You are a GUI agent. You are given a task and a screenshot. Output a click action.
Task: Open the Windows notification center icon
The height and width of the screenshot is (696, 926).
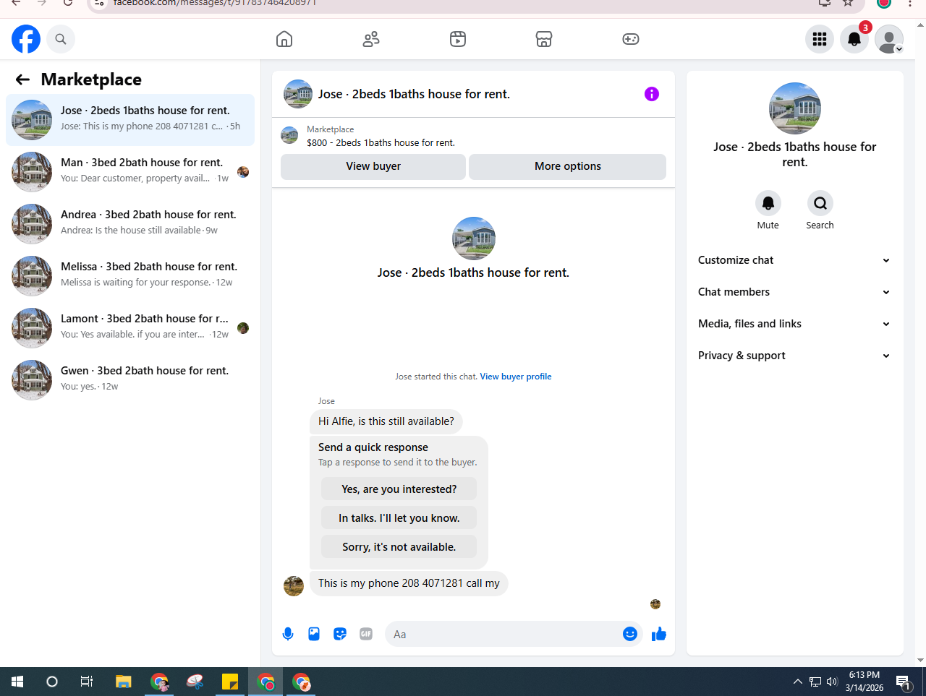pyautogui.click(x=903, y=682)
